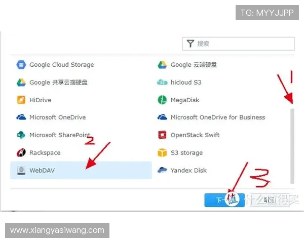The height and width of the screenshot is (243, 304).
Task: Click the provider list scrollbar thumb
Action: tap(292, 146)
